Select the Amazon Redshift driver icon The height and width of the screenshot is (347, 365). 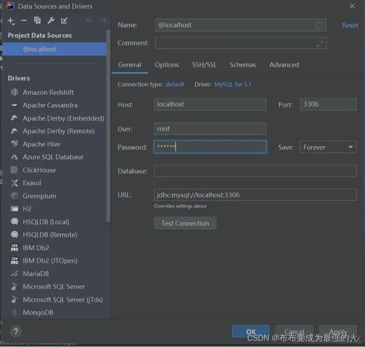[14, 92]
